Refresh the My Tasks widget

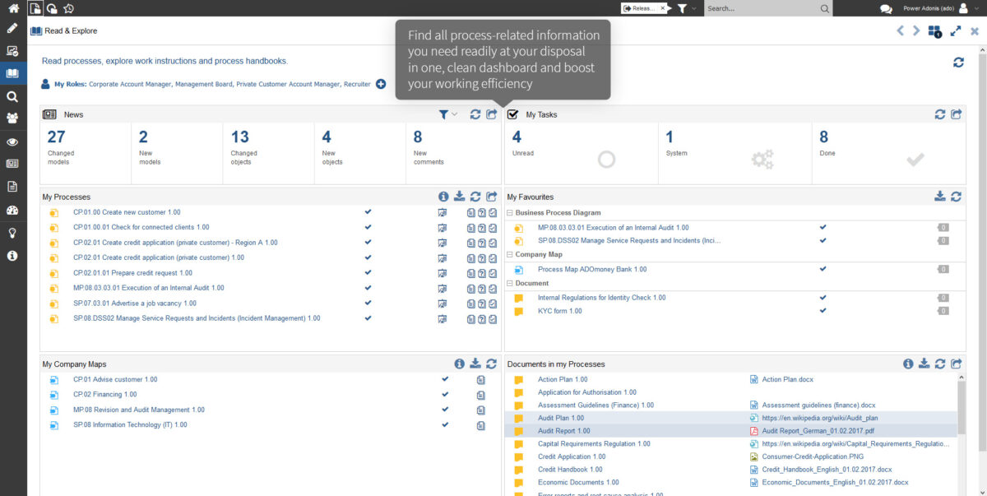pyautogui.click(x=940, y=114)
